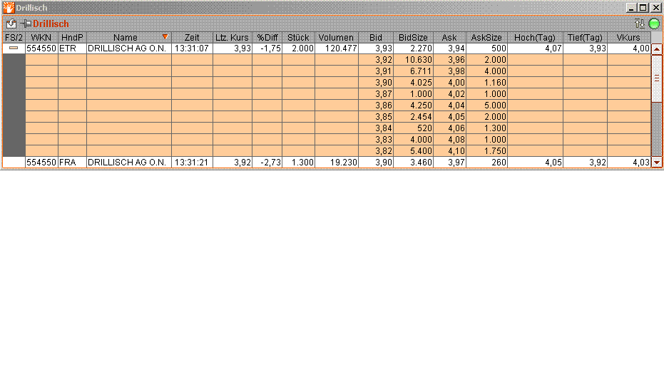664x365 pixels.
Task: Click bid size cell 4.025
Action: [414, 83]
